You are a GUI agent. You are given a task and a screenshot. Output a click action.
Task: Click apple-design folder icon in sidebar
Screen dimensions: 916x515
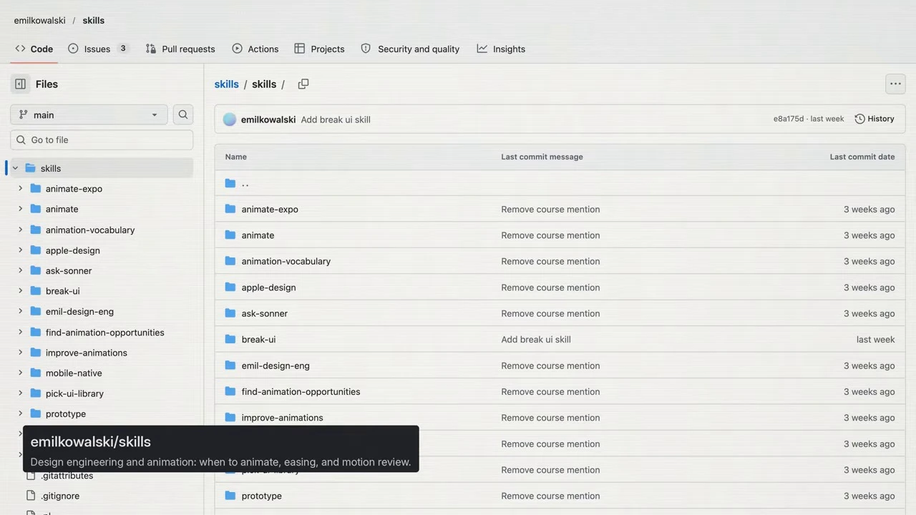point(36,250)
